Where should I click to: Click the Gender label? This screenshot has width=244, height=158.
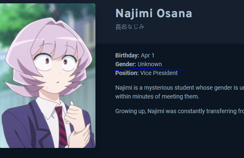click(126, 64)
